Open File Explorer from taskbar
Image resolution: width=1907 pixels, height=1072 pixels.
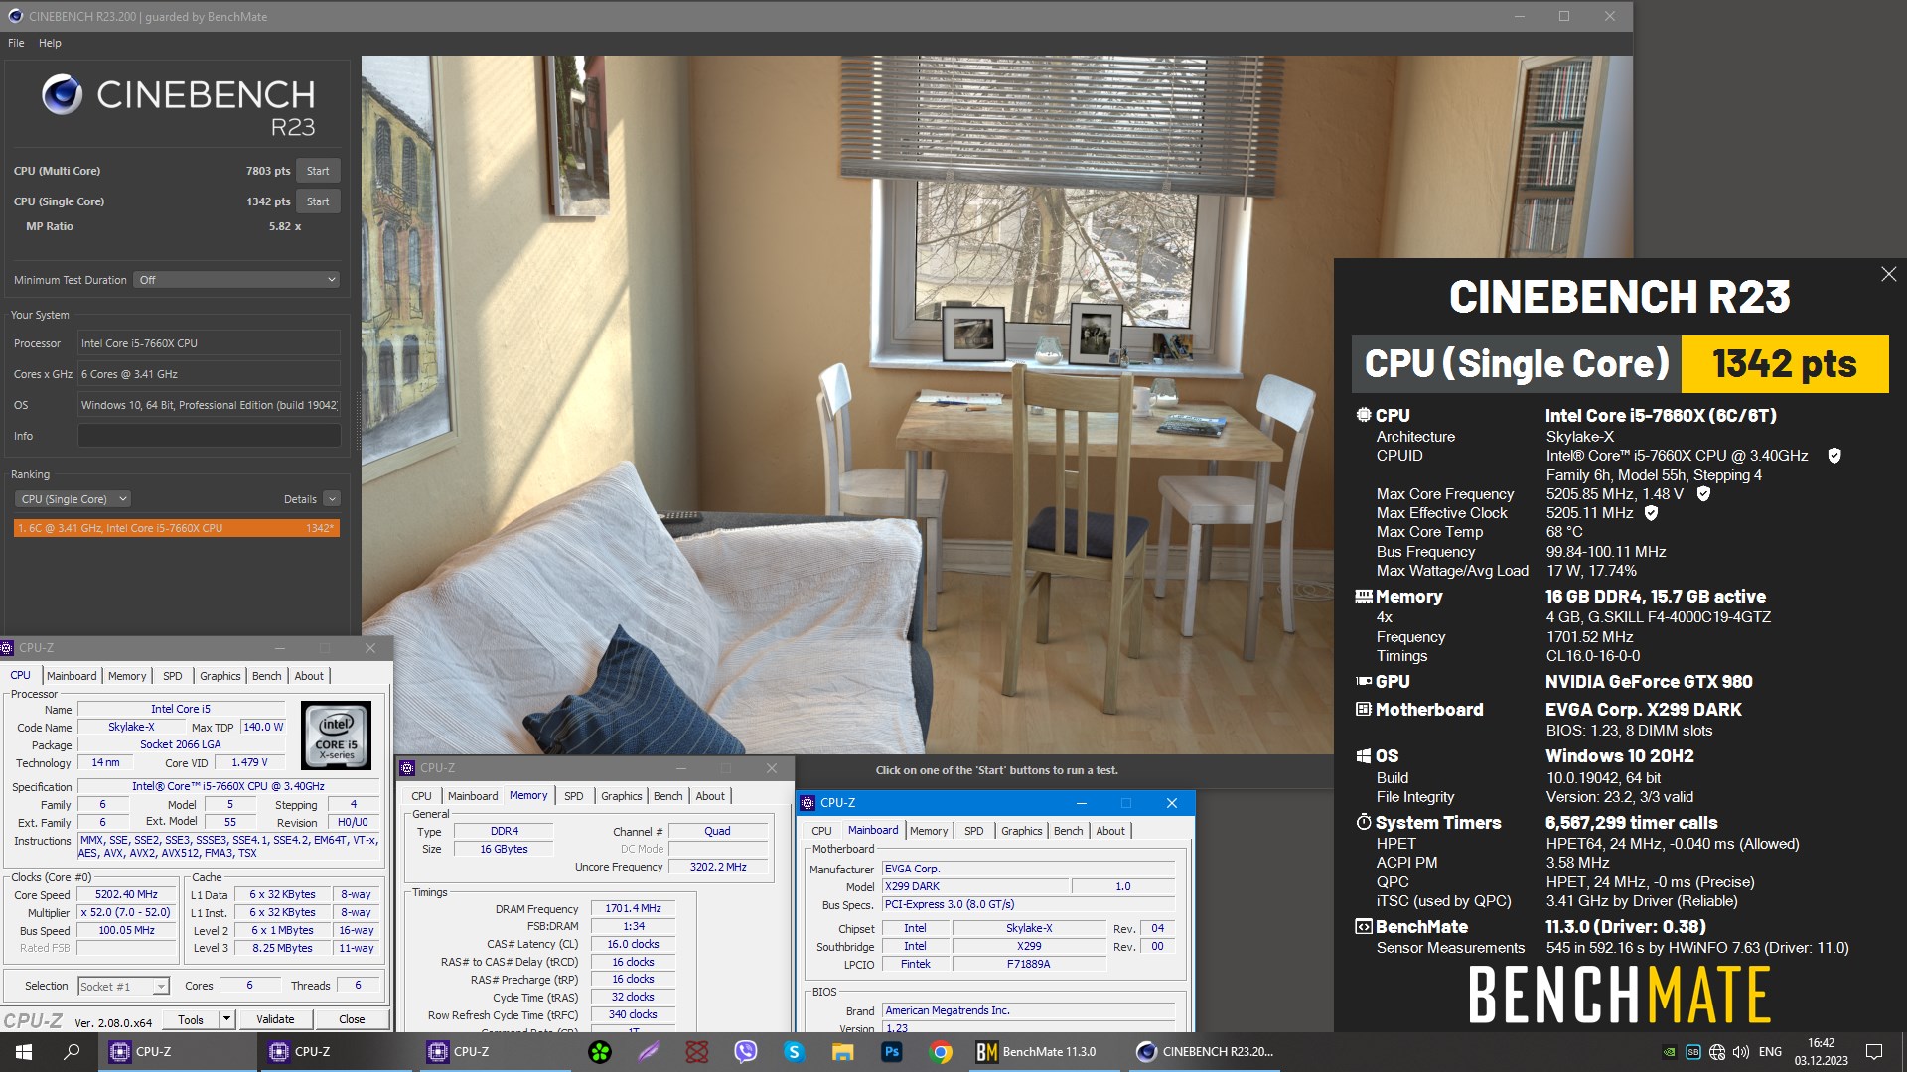(842, 1052)
